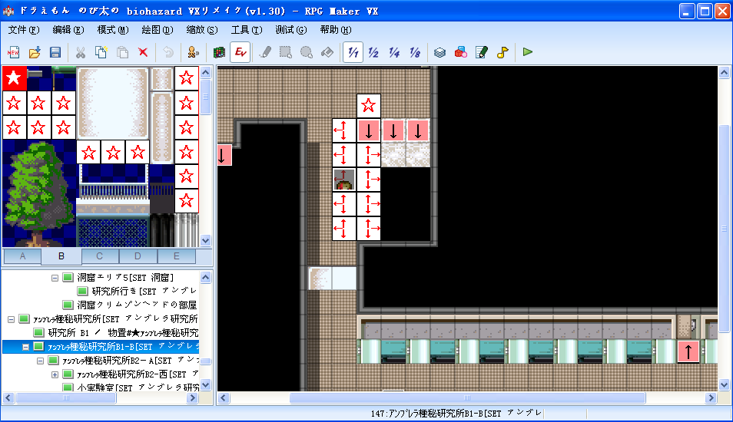Switch to tileset tab A
Screen dimensions: 733x422
click(x=22, y=256)
